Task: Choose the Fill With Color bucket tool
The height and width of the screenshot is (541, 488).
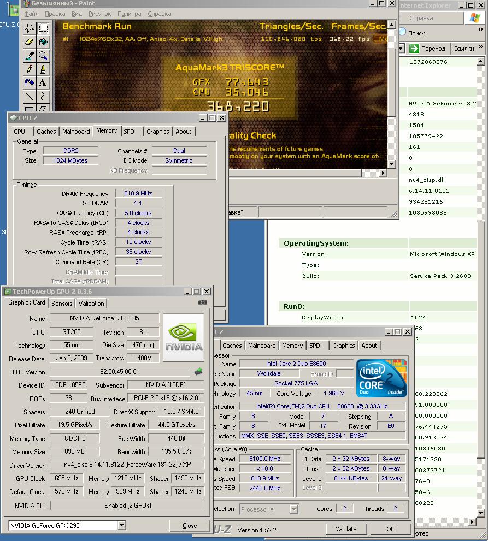Action: click(43, 41)
